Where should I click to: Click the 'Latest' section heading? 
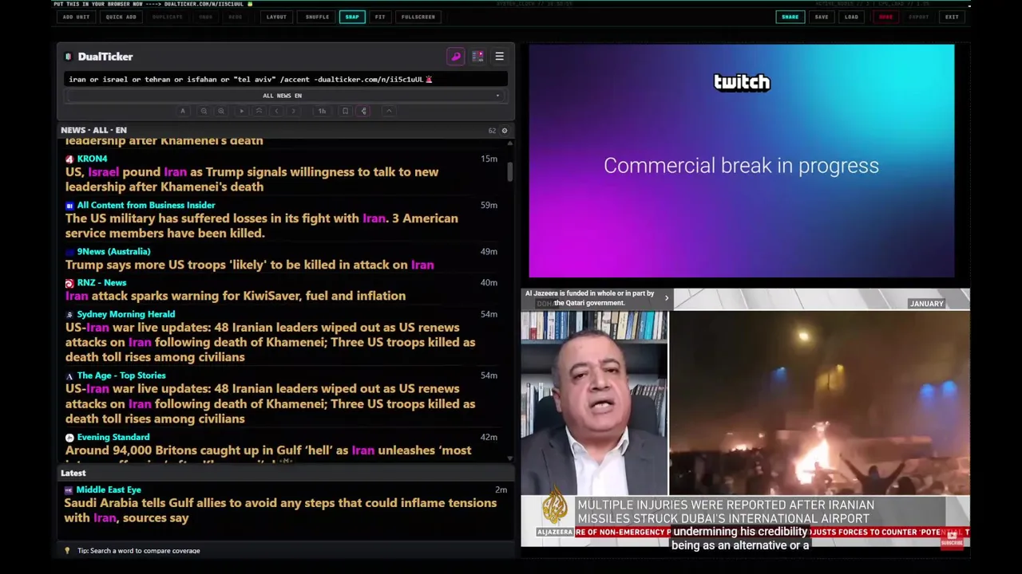click(73, 473)
